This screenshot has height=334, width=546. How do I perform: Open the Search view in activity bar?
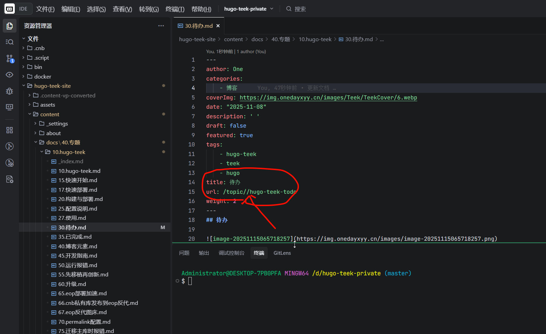(10, 42)
